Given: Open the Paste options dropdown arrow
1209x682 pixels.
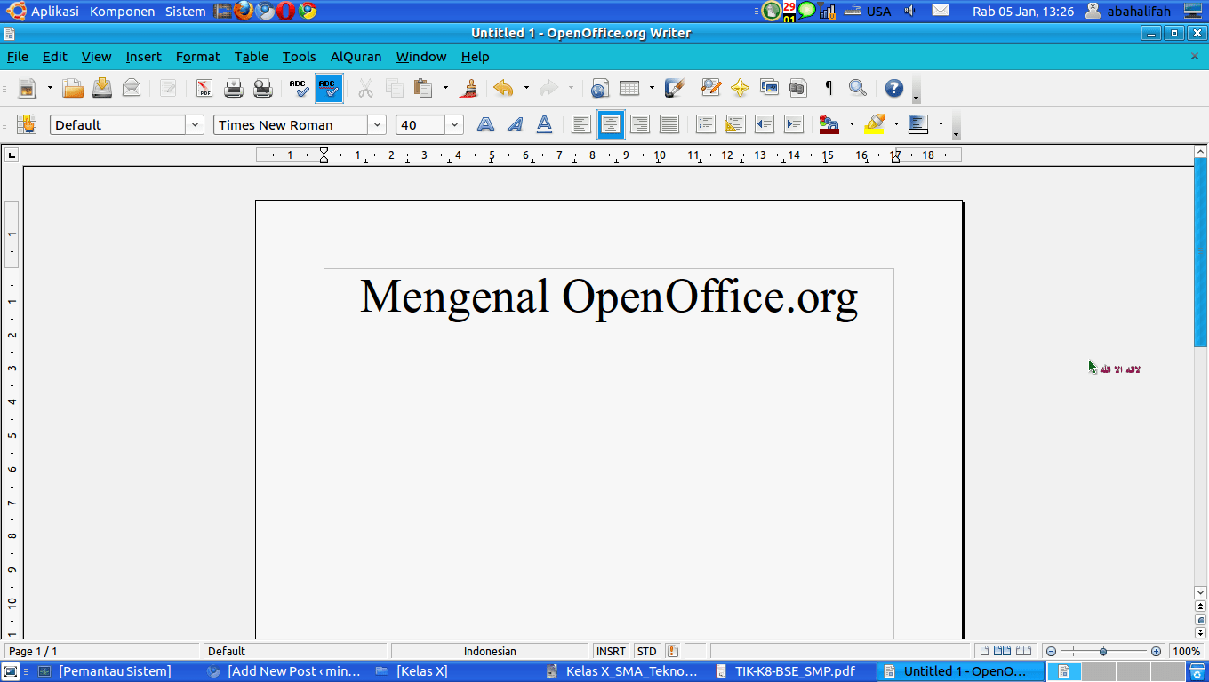Looking at the screenshot, I should [x=445, y=88].
